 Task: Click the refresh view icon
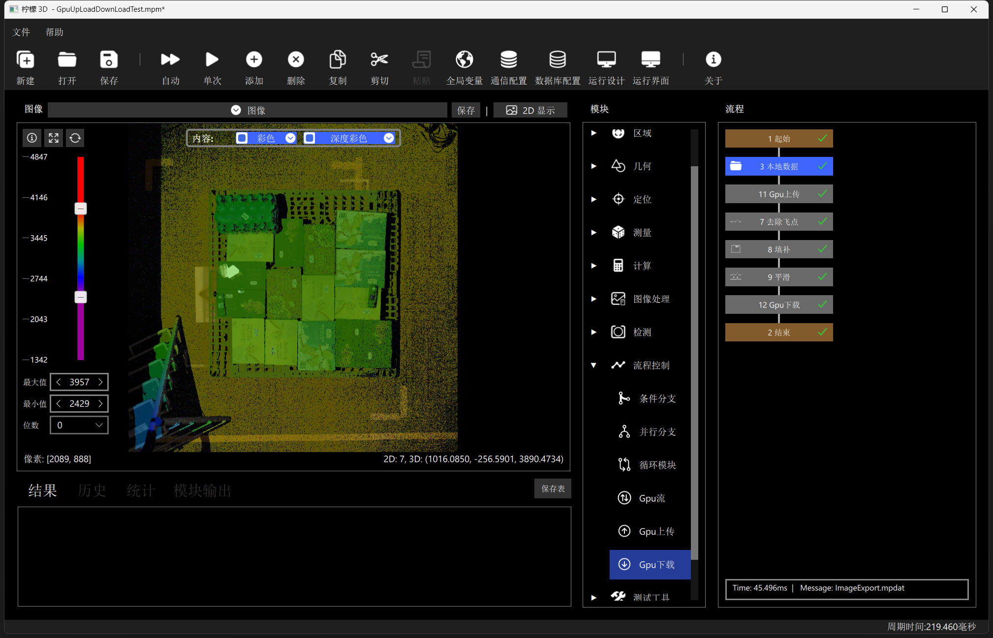tap(75, 138)
